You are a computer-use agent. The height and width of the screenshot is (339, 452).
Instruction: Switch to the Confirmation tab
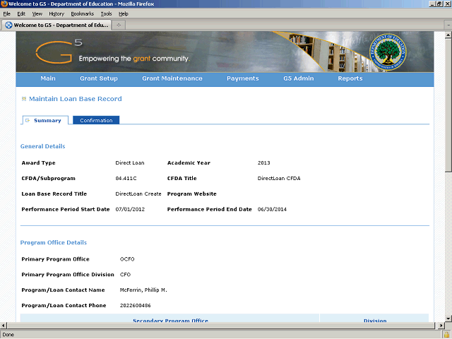click(96, 120)
